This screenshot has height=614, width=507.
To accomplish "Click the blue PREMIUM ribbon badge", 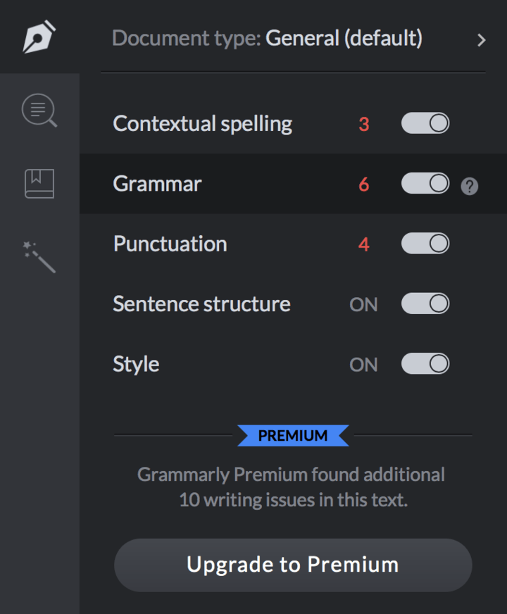I will (x=293, y=436).
